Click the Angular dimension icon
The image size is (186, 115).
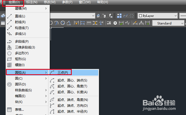(69, 23)
